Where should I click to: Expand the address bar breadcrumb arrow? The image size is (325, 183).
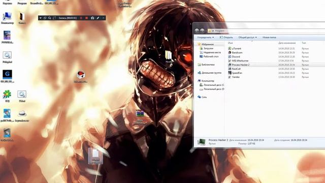213,30
